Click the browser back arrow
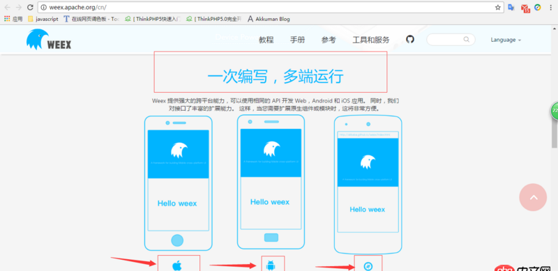The height and width of the screenshot is (271, 558). click(7, 7)
